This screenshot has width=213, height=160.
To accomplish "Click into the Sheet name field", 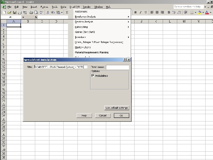I will point(117,67).
